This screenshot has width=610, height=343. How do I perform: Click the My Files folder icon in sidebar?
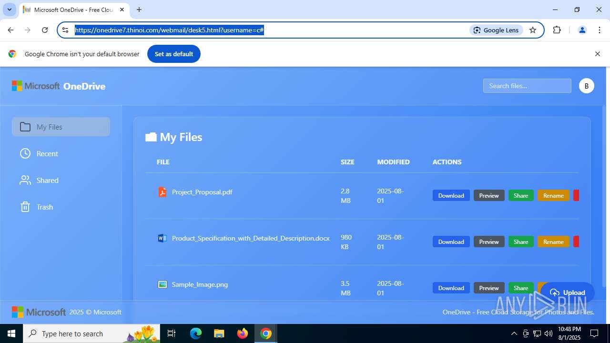click(25, 127)
